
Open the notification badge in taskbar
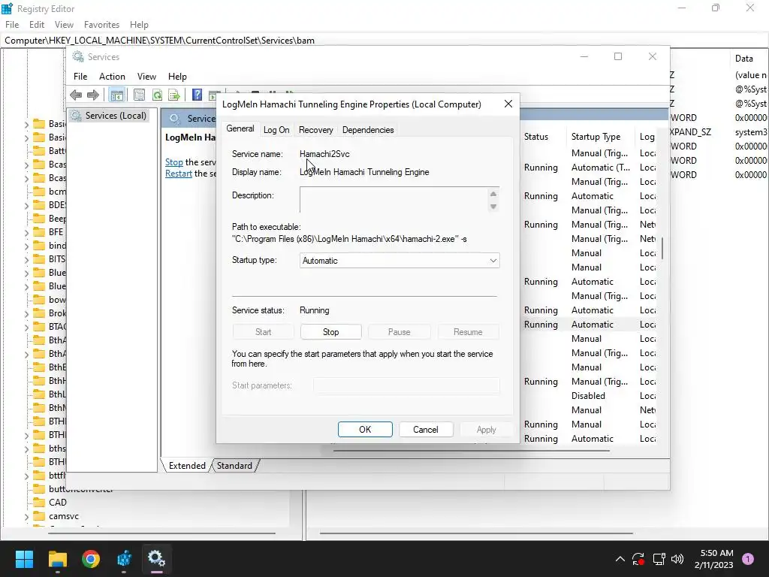(x=747, y=558)
